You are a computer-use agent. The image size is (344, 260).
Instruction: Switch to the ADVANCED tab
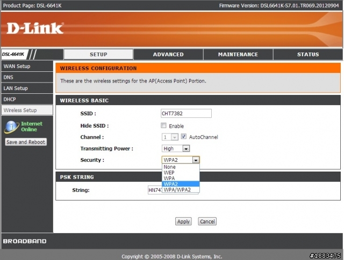click(x=168, y=55)
